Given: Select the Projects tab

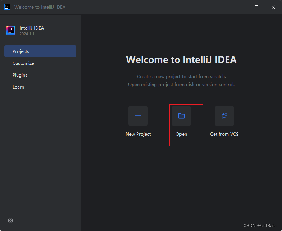Looking at the screenshot, I should click(40, 51).
